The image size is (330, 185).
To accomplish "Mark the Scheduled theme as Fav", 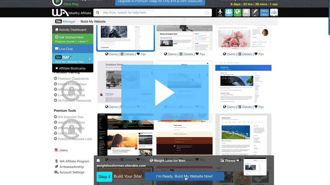I will (141, 54).
